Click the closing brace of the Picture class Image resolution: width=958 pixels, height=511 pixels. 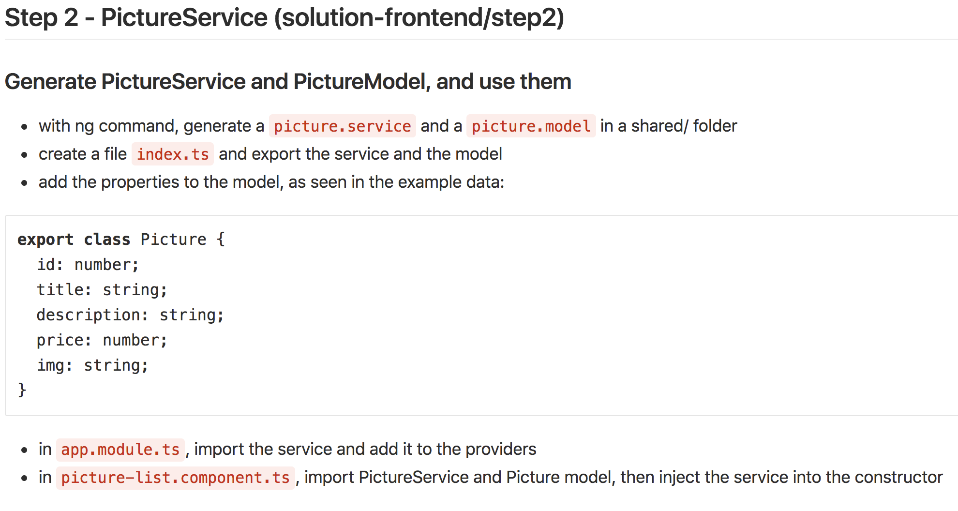point(22,390)
